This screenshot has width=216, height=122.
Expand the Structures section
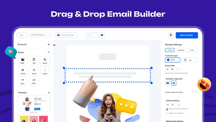click(49, 44)
